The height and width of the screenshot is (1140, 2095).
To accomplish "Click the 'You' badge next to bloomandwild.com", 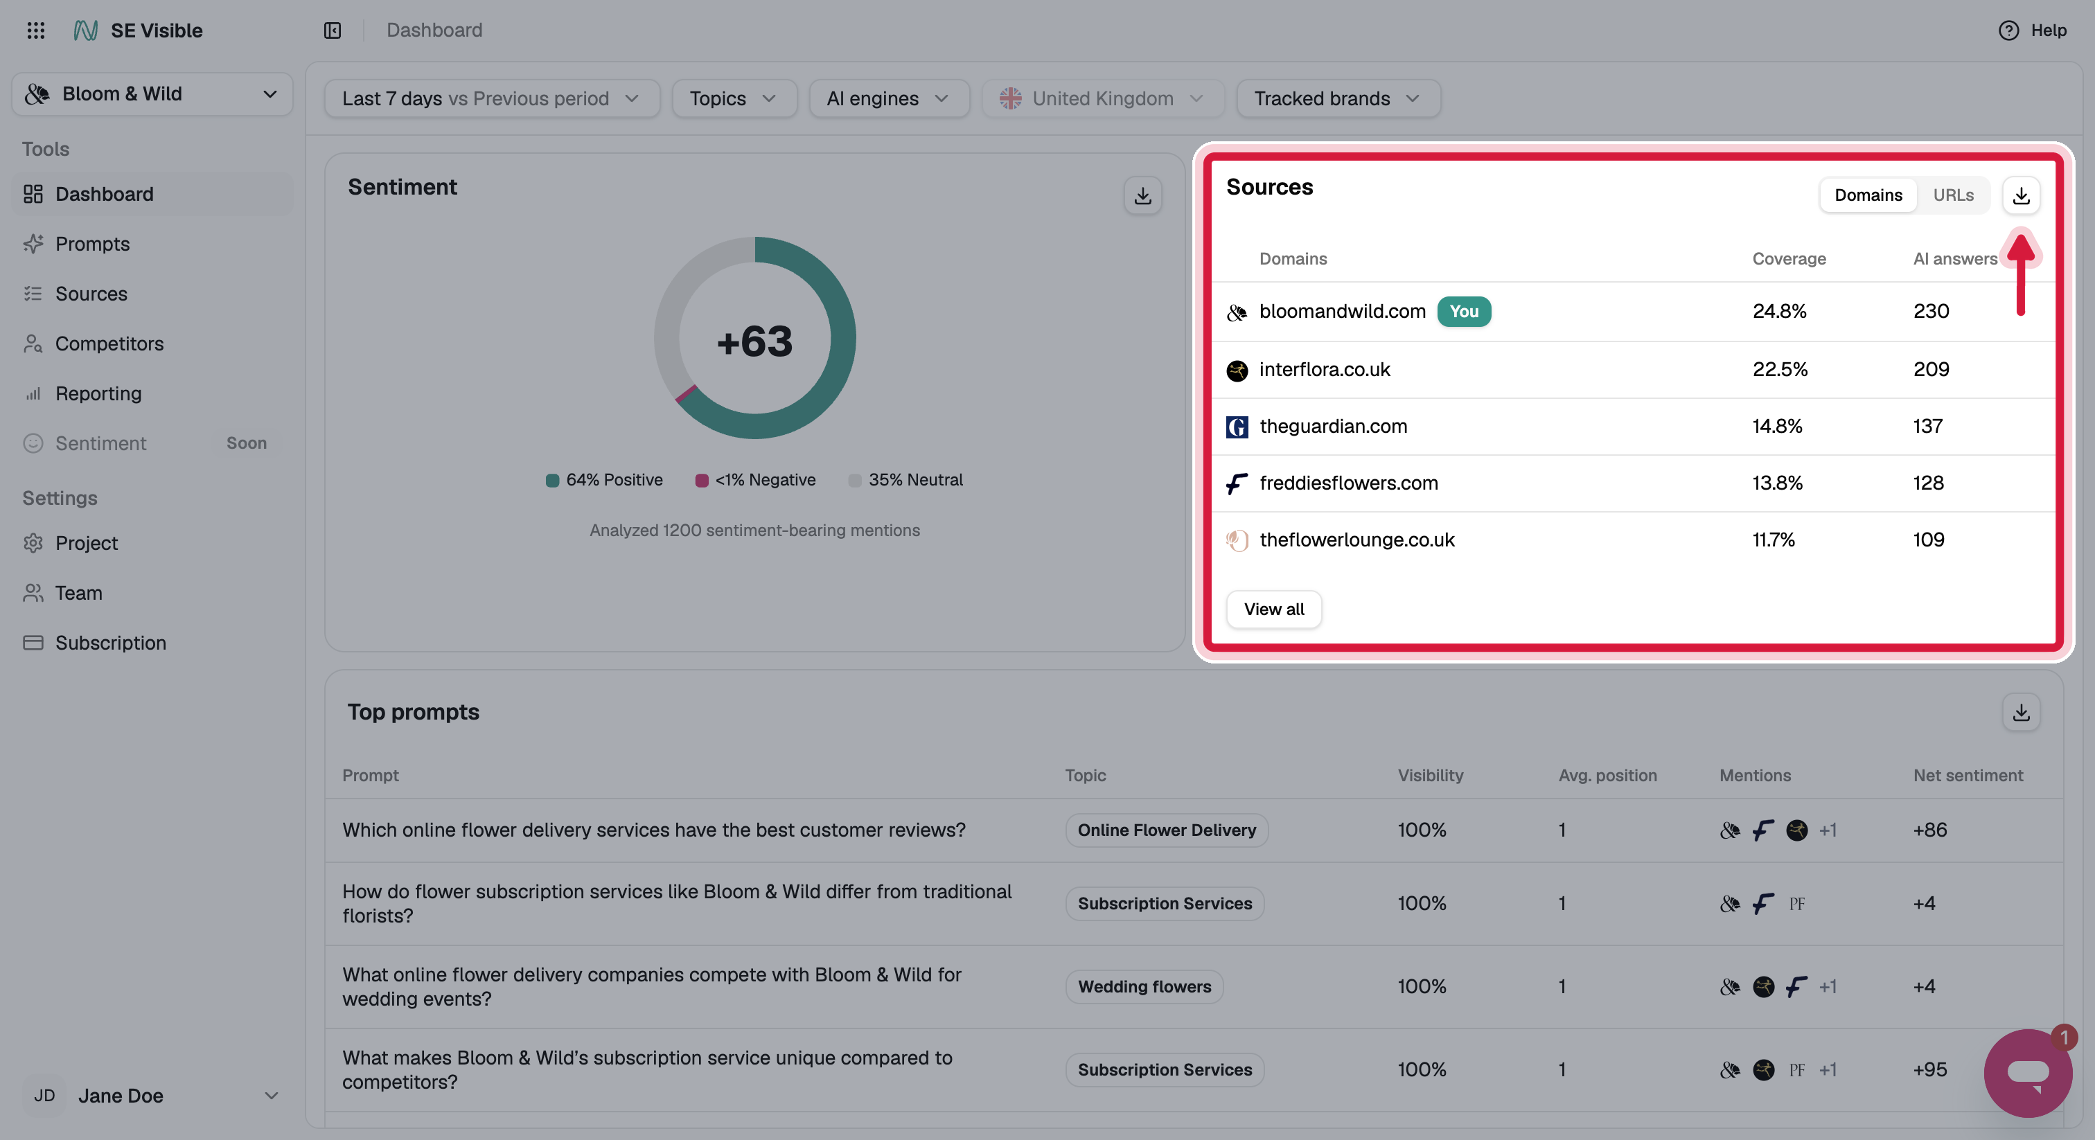I will [x=1464, y=312].
